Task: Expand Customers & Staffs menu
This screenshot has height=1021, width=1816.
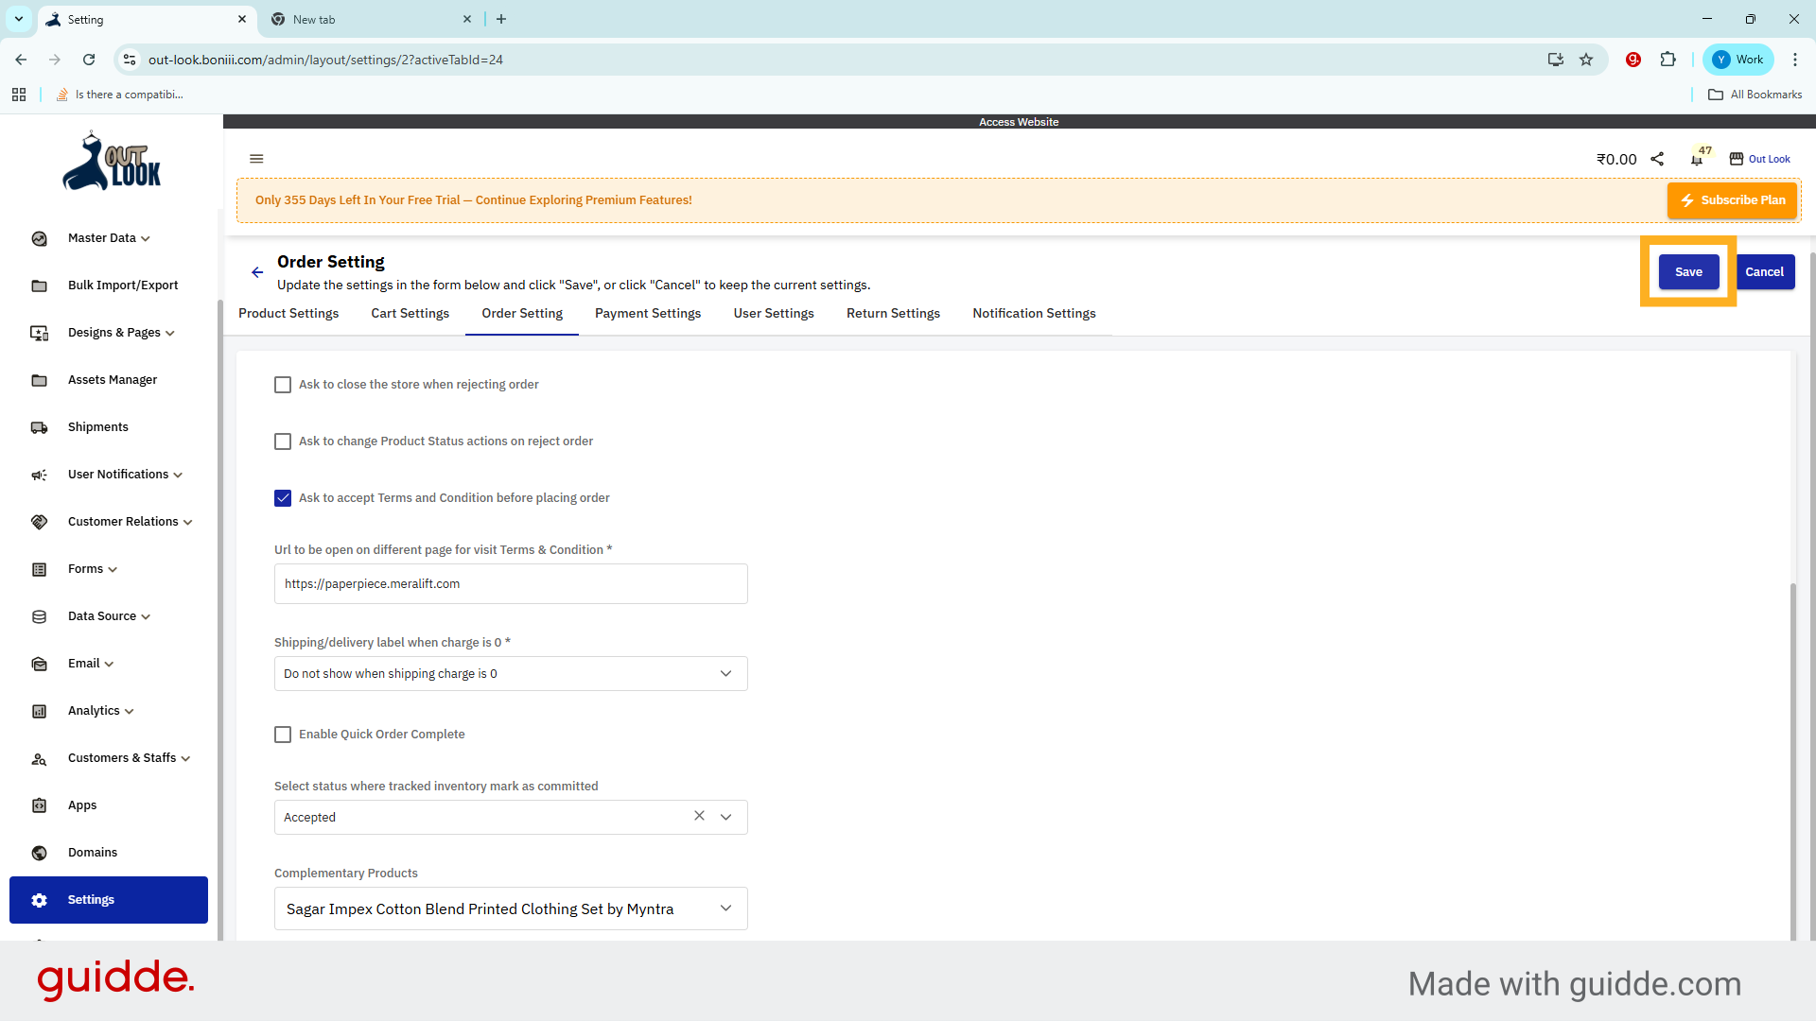Action: click(185, 759)
